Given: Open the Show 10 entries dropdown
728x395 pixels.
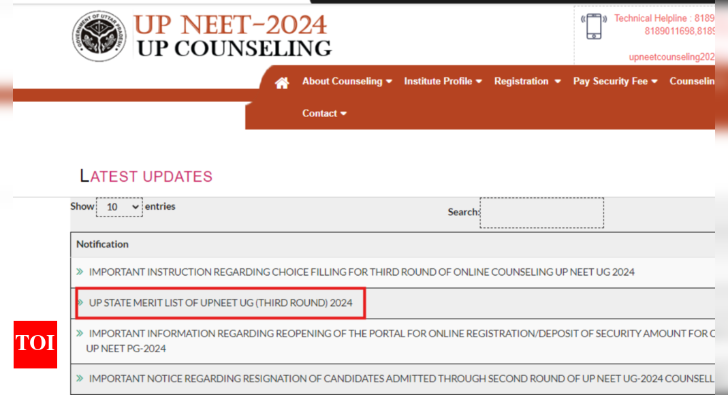Looking at the screenshot, I should [x=119, y=207].
